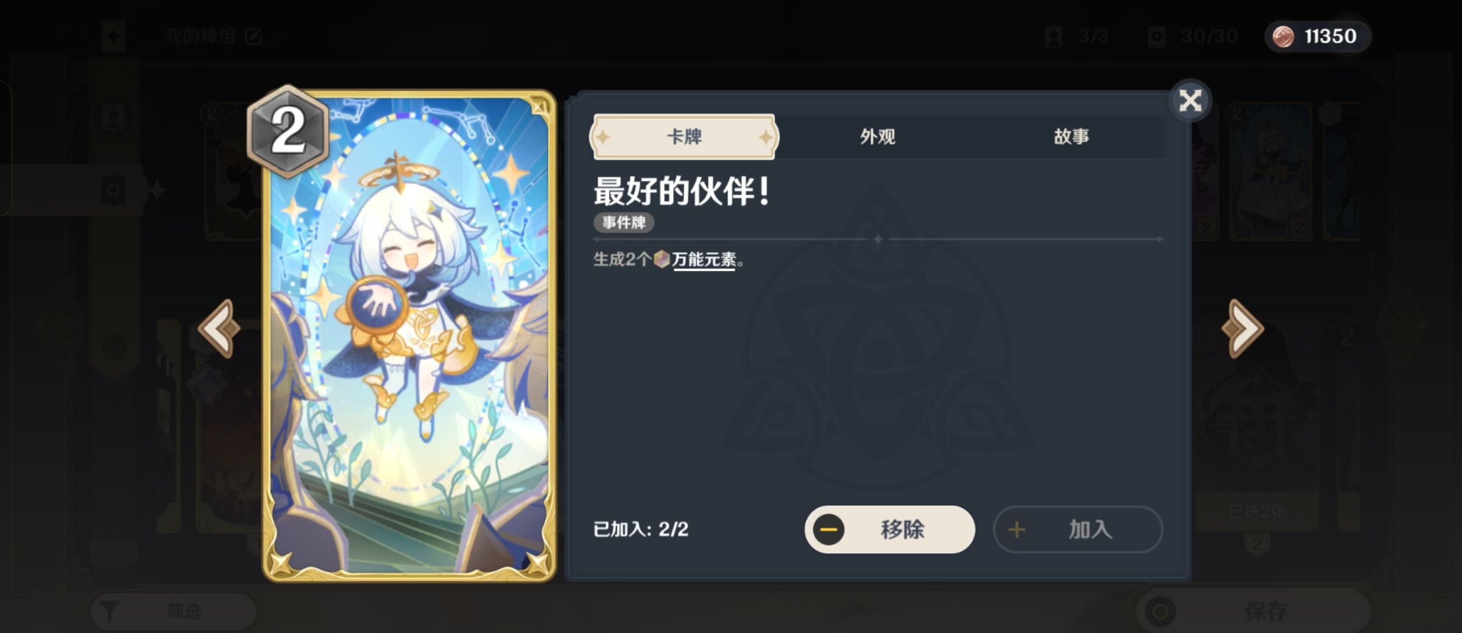Click the Paimon card artwork
This screenshot has width=1462, height=633.
(x=409, y=336)
